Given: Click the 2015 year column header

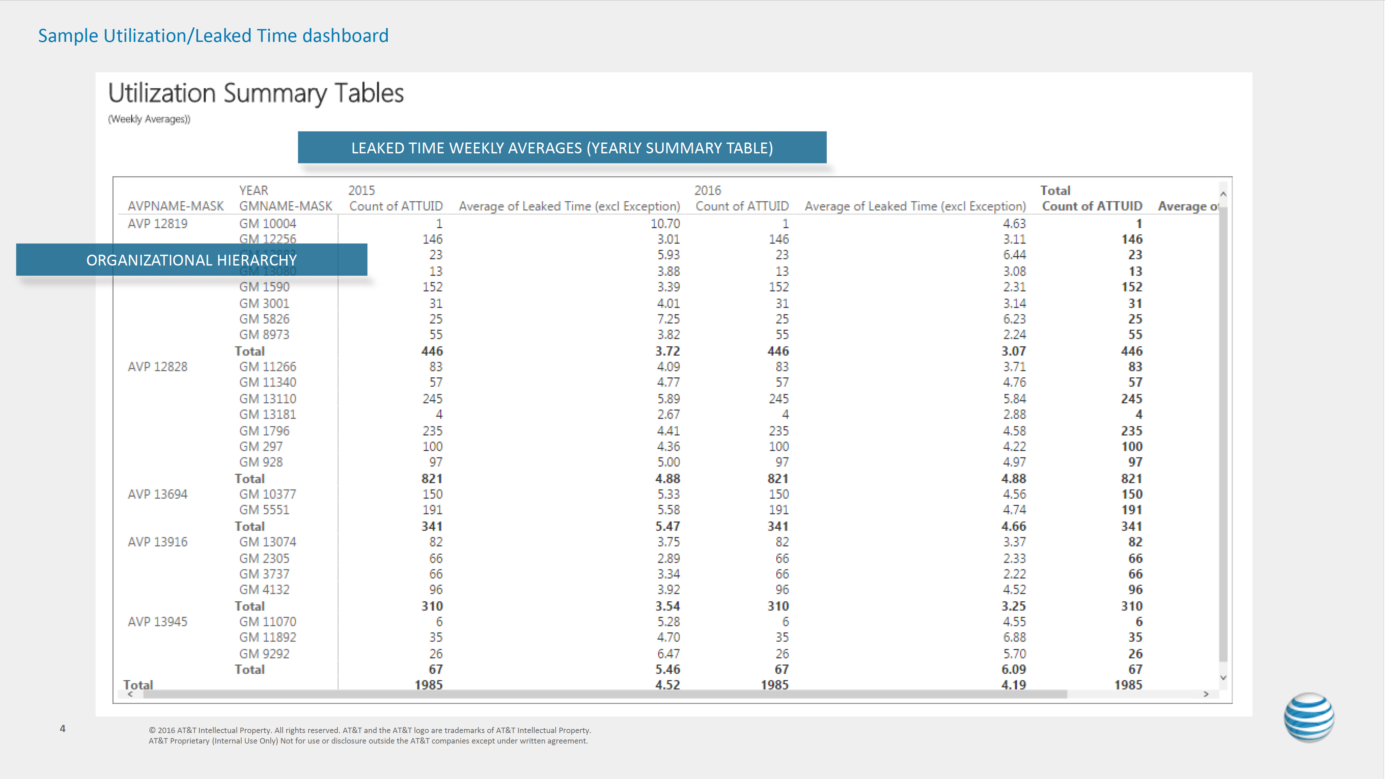Looking at the screenshot, I should 361,190.
